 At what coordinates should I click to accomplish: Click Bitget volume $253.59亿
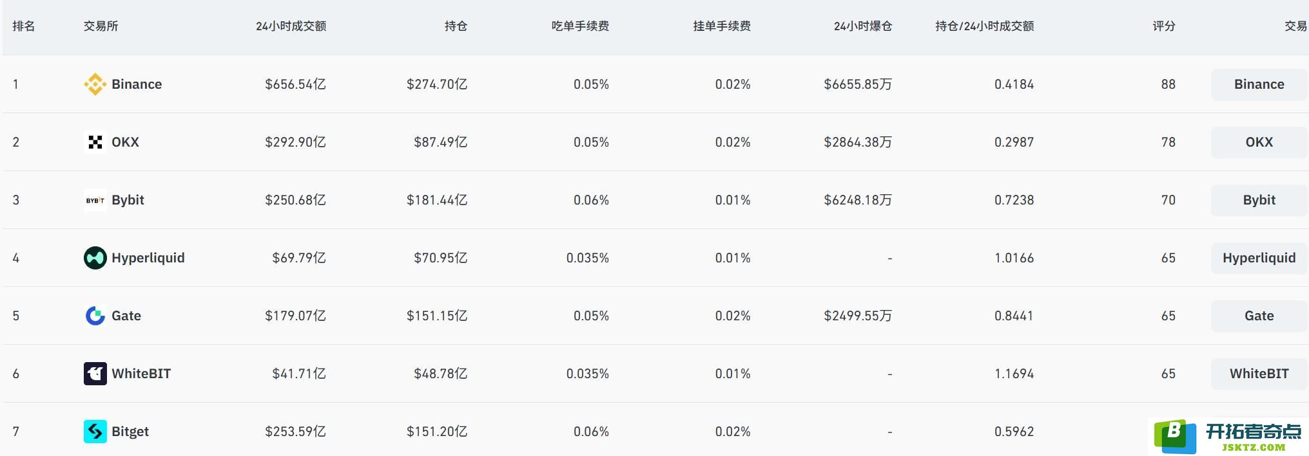pyautogui.click(x=295, y=432)
